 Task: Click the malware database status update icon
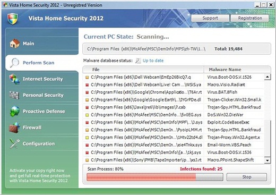click(138, 61)
